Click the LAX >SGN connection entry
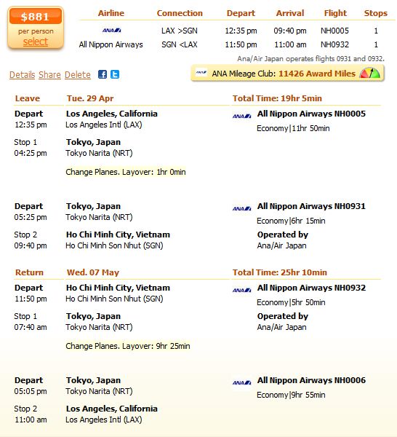This screenshot has height=437, width=397. [180, 31]
